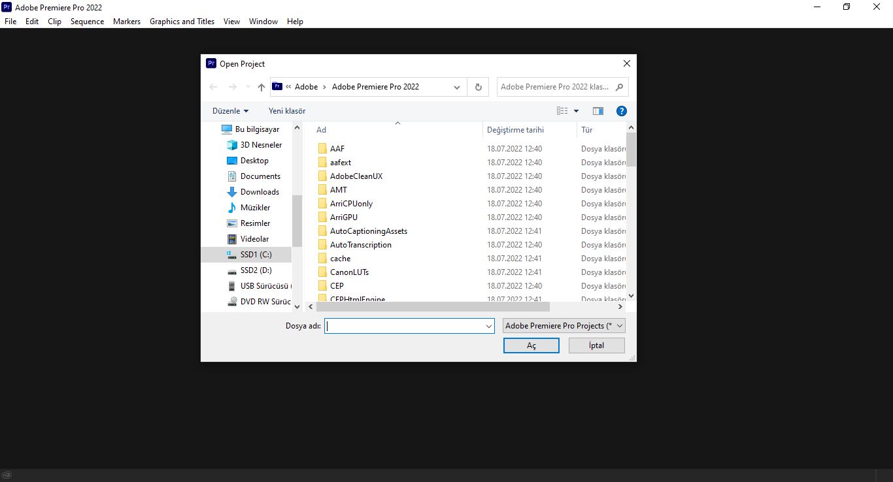Open the Adobe Premiere Pro Projects file type dropdown

564,325
